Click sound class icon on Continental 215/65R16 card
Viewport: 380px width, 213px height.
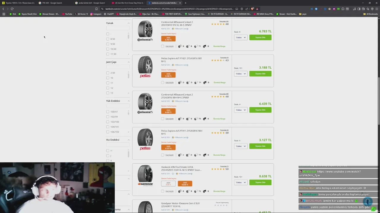[x=205, y=119]
